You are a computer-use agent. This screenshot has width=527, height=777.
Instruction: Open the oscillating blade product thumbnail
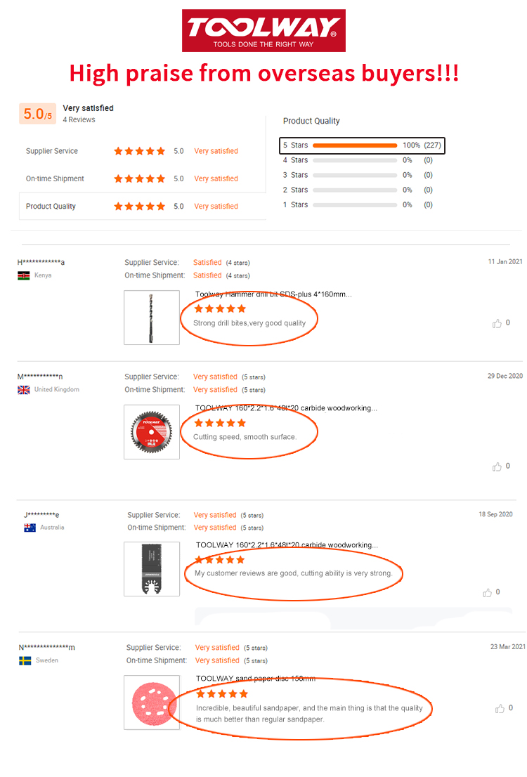152,569
